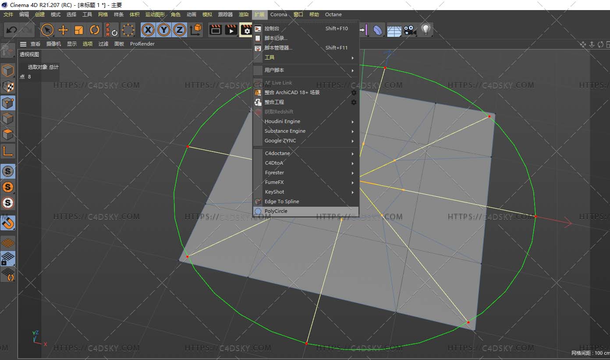The image size is (610, 360).
Task: Click the Redo arrow icon
Action: [26, 30]
